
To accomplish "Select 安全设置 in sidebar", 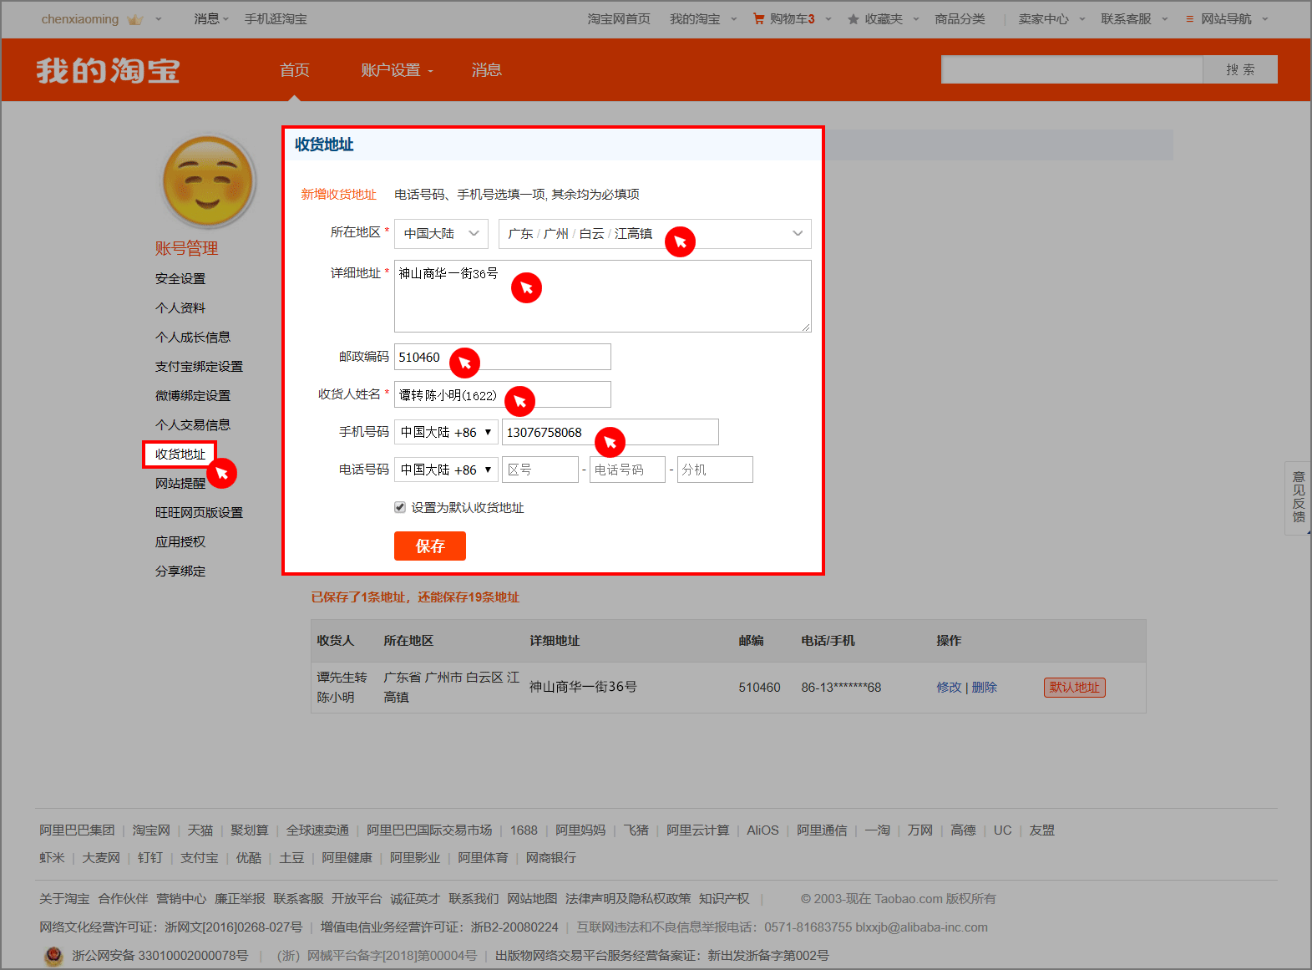I will pyautogui.click(x=180, y=279).
